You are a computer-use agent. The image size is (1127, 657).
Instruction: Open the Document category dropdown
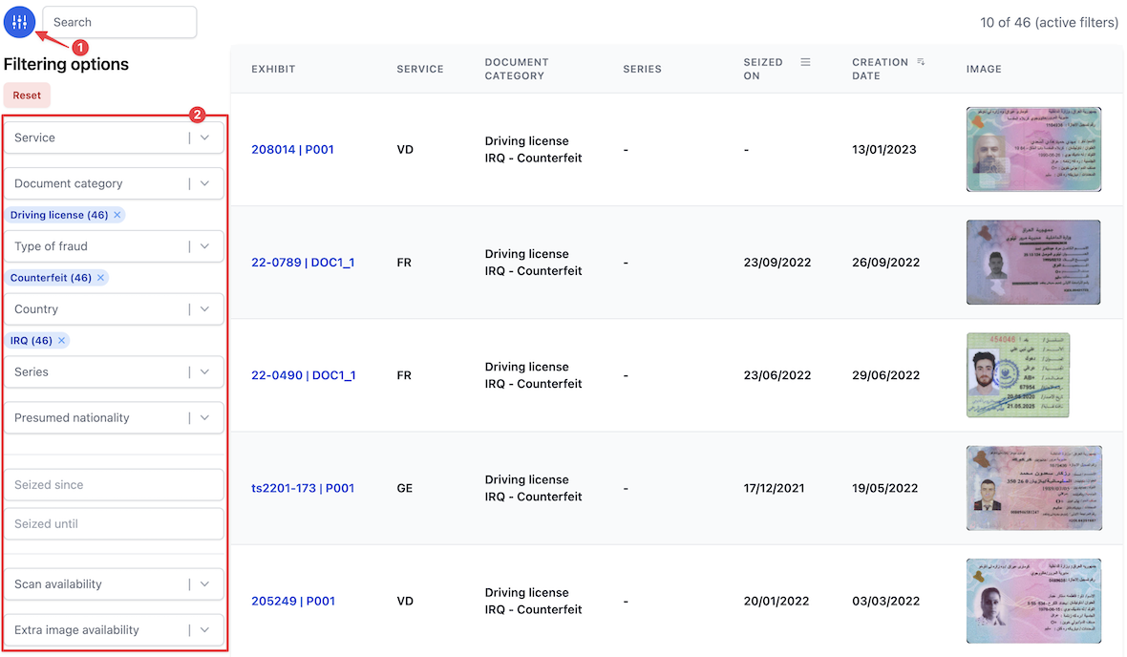point(204,183)
